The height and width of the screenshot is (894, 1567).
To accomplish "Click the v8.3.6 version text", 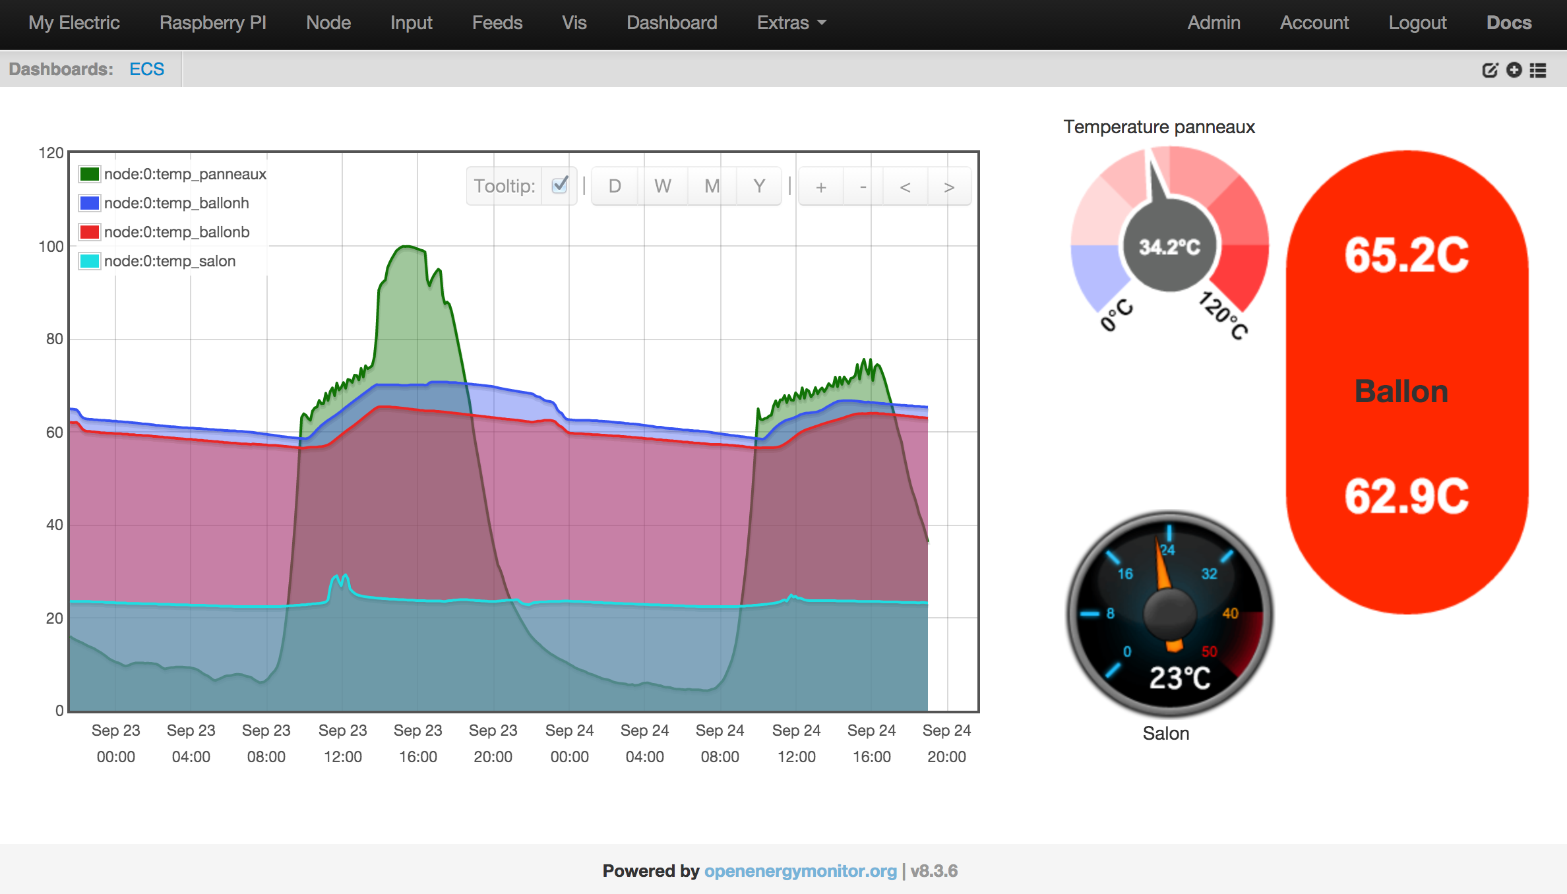I will (x=934, y=871).
